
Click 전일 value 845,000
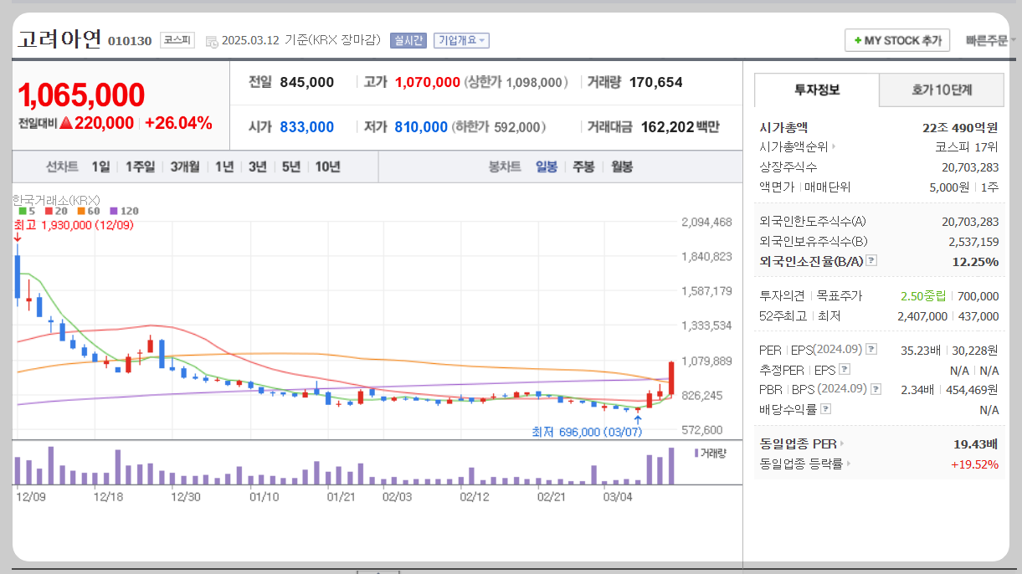point(307,82)
